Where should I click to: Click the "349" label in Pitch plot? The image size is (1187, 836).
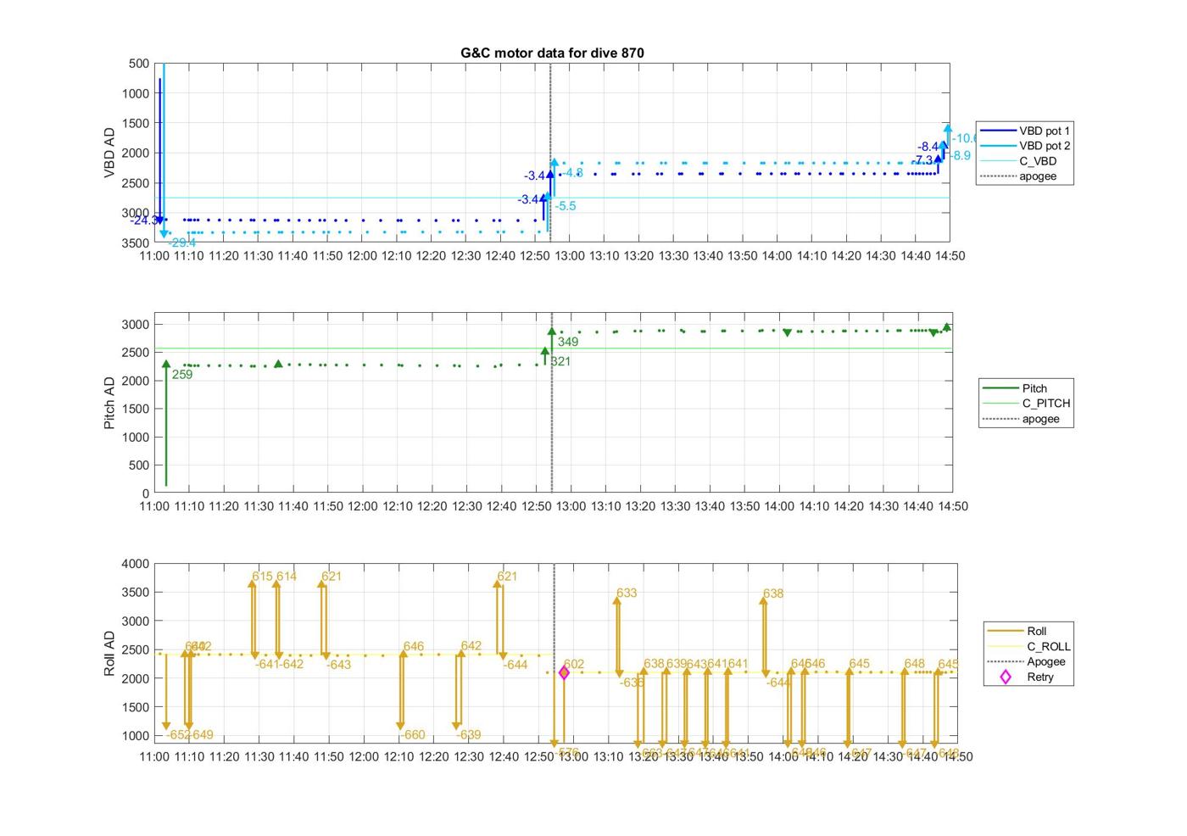pyautogui.click(x=568, y=342)
